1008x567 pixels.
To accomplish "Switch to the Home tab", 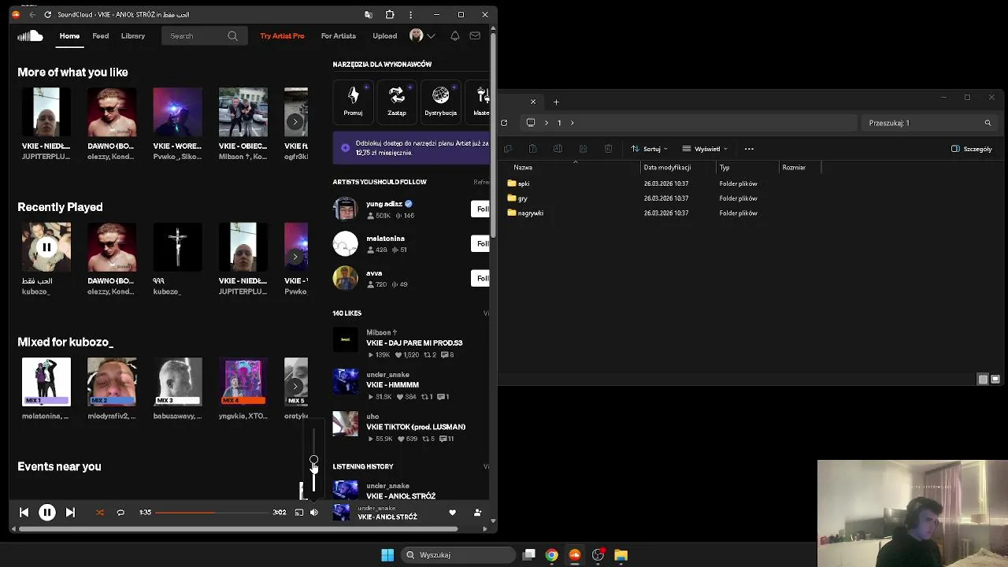I will click(69, 35).
